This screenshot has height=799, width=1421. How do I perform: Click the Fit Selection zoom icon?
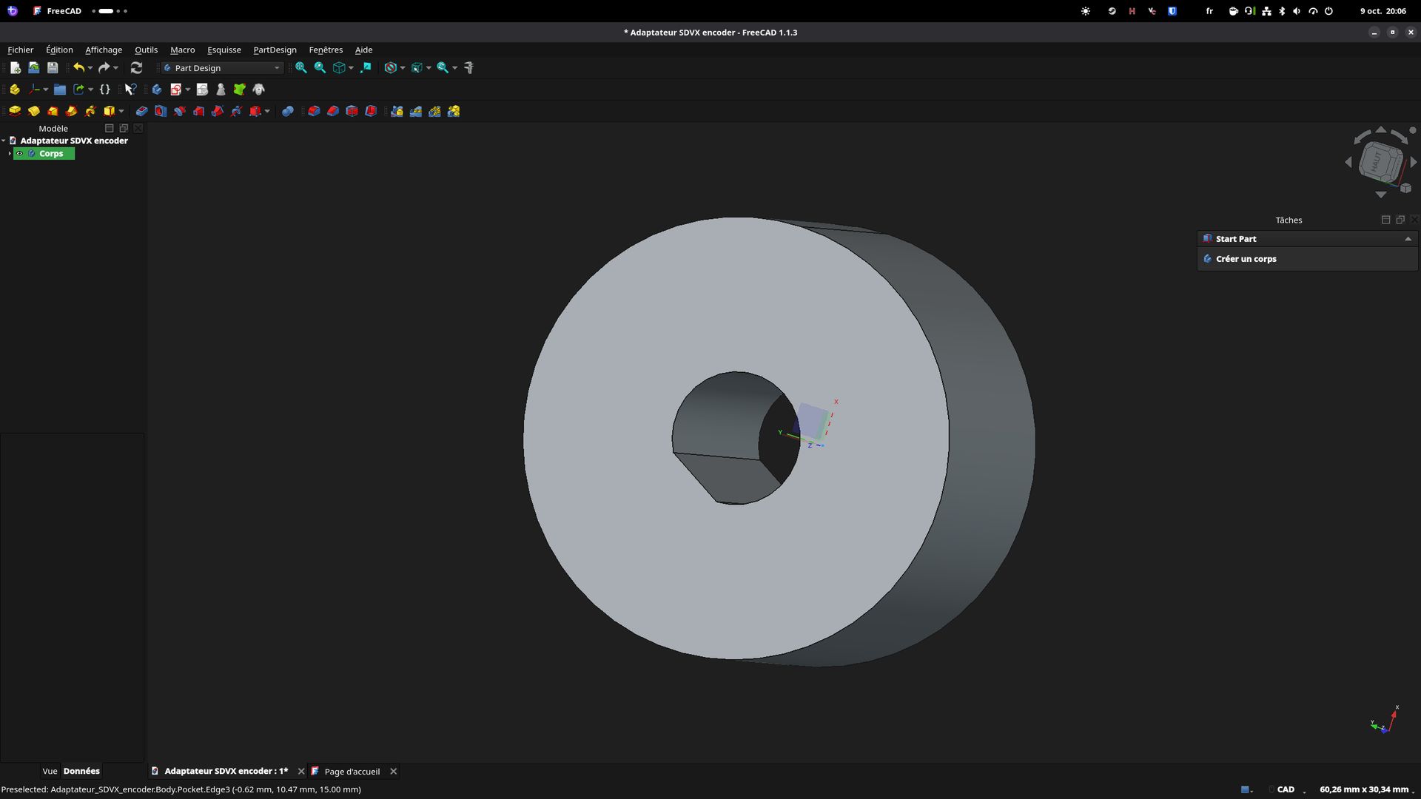(320, 67)
